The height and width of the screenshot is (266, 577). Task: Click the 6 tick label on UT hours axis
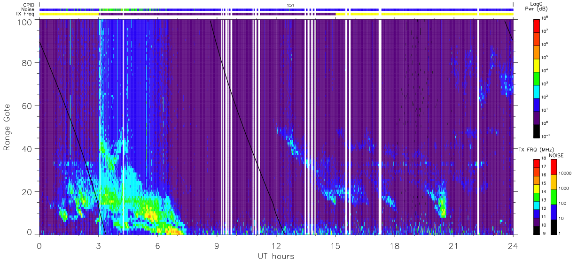(158, 245)
